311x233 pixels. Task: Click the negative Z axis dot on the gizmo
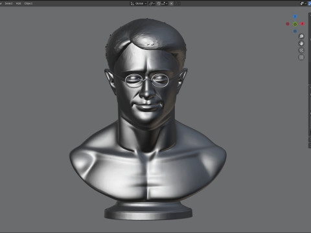pos(295,31)
